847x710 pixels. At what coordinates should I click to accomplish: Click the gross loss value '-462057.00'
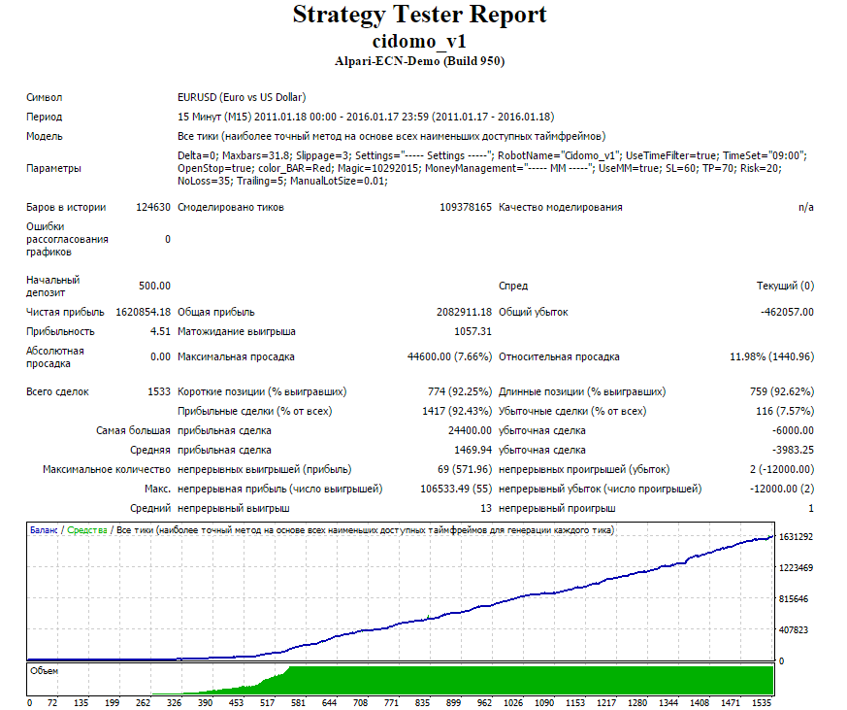787,312
